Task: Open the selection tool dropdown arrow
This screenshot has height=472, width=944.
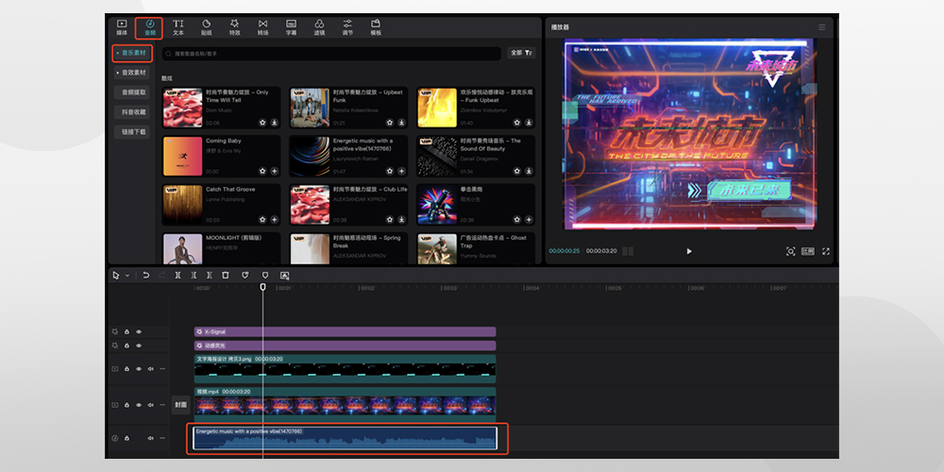Action: point(127,276)
